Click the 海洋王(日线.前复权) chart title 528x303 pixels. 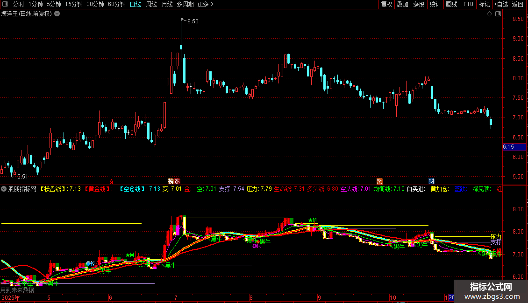[27, 14]
